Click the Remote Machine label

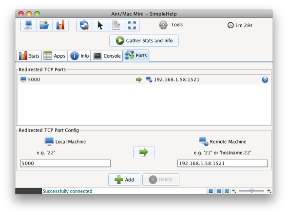tap(228, 142)
